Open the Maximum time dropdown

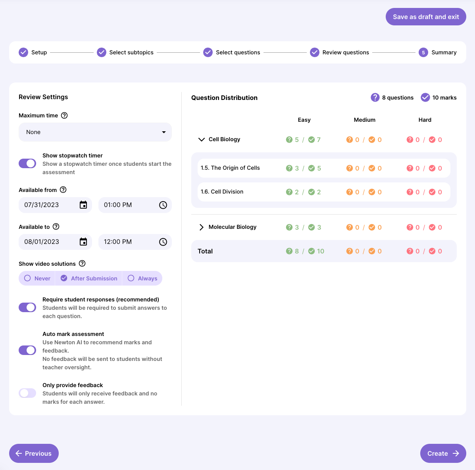tap(95, 132)
